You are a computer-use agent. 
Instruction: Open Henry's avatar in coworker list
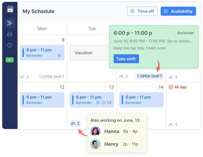(95, 144)
